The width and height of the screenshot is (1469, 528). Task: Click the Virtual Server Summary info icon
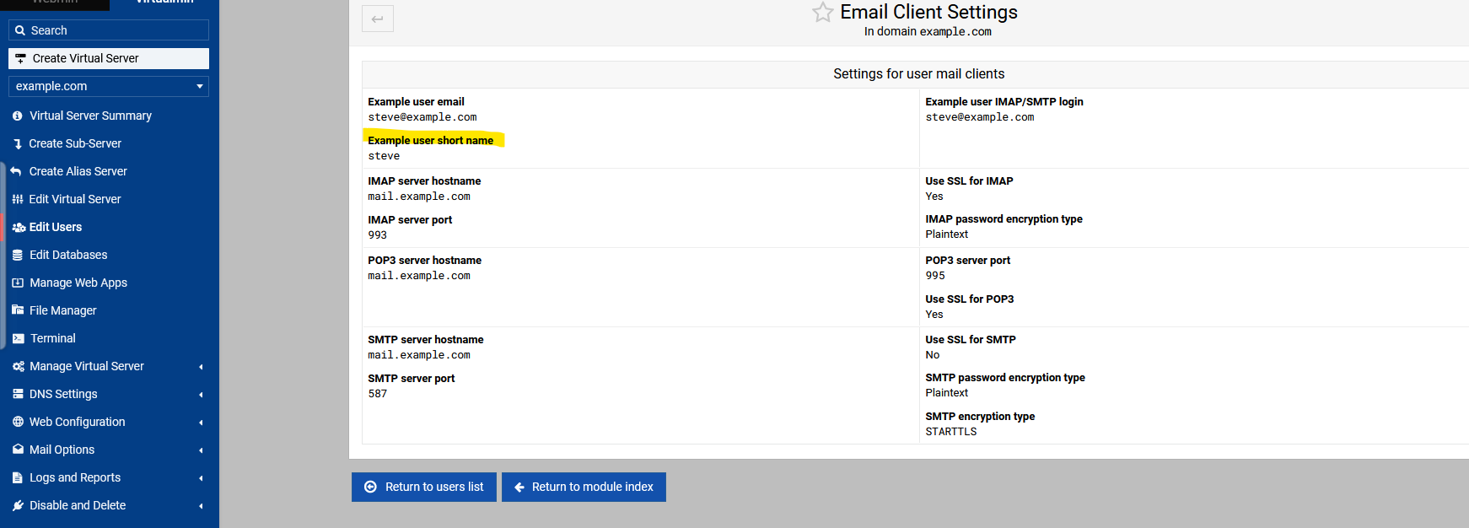click(x=18, y=116)
